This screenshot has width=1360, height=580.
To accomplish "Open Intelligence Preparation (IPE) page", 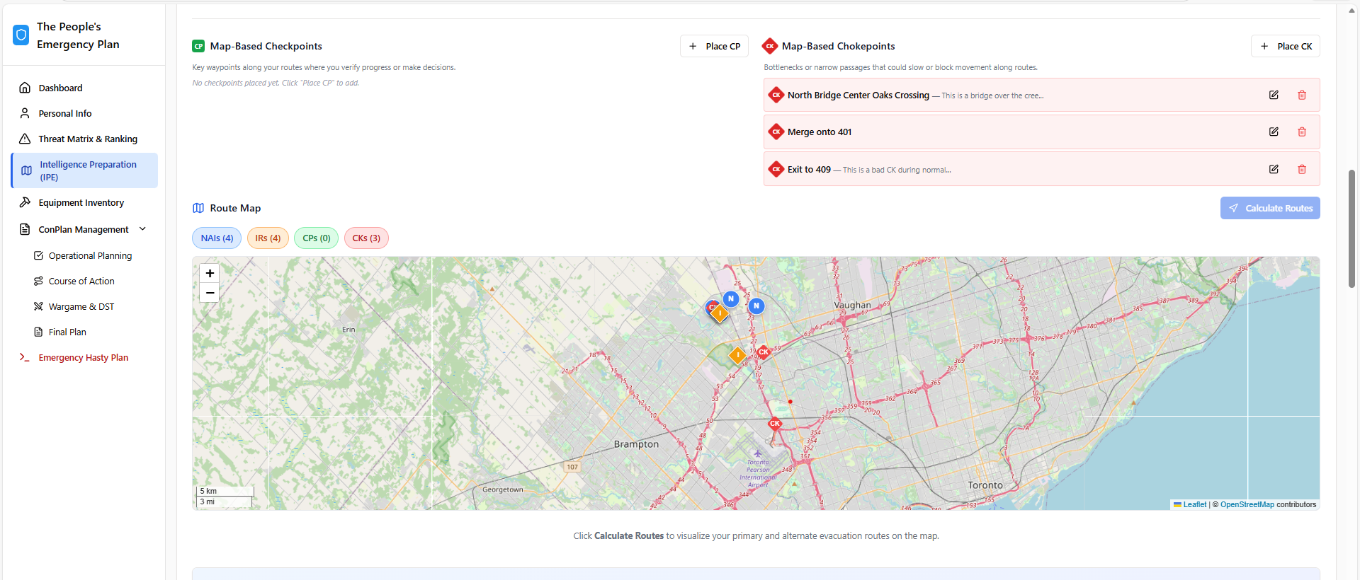I will point(85,170).
